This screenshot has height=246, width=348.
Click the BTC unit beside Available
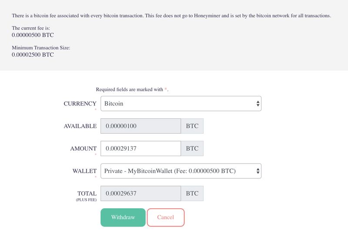click(x=192, y=126)
